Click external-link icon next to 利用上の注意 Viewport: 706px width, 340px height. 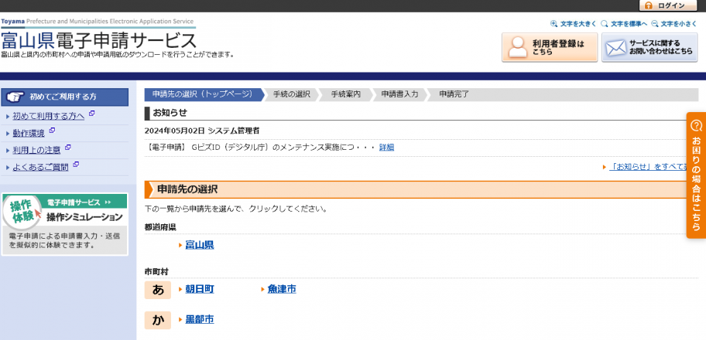tap(67, 148)
